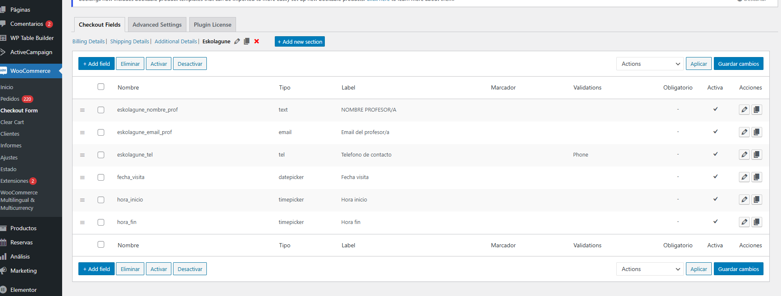Delete Eskolagune section red X

tap(256, 41)
